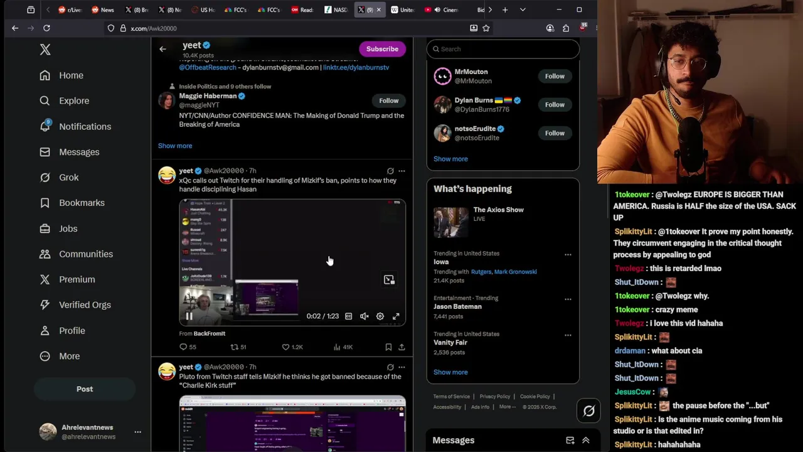803x452 pixels.
Task: Open more options on xQc tweet
Action: 401,171
